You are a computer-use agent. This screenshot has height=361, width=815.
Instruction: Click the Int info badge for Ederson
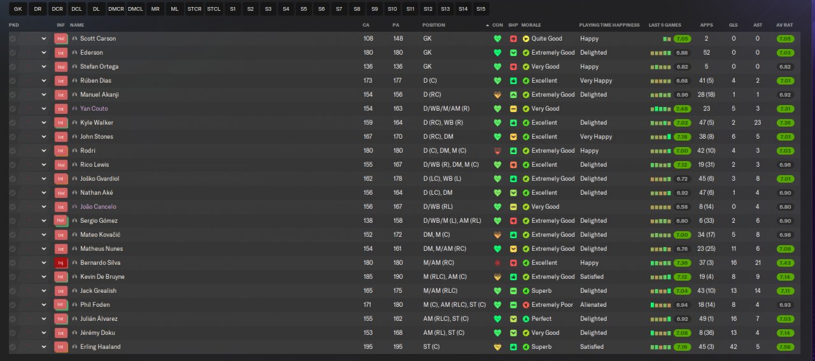61,53
